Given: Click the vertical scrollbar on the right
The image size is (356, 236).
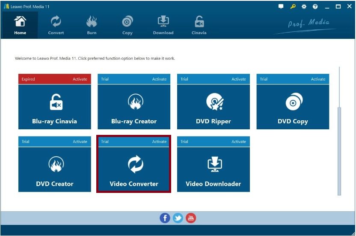Looking at the screenshot, I should (340, 149).
